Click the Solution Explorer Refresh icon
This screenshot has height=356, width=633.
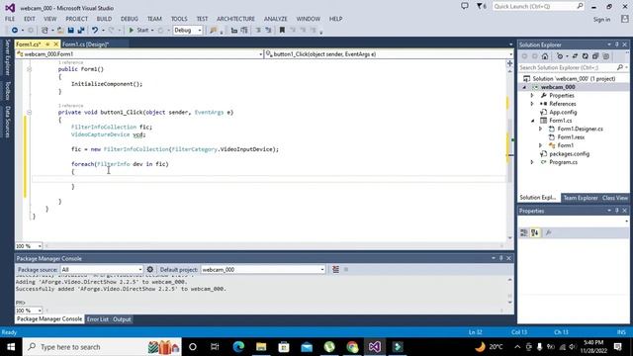tap(585, 56)
